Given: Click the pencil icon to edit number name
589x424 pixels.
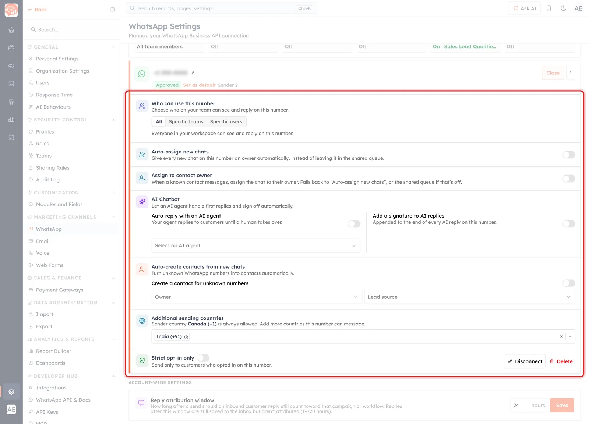Looking at the screenshot, I should 192,73.
